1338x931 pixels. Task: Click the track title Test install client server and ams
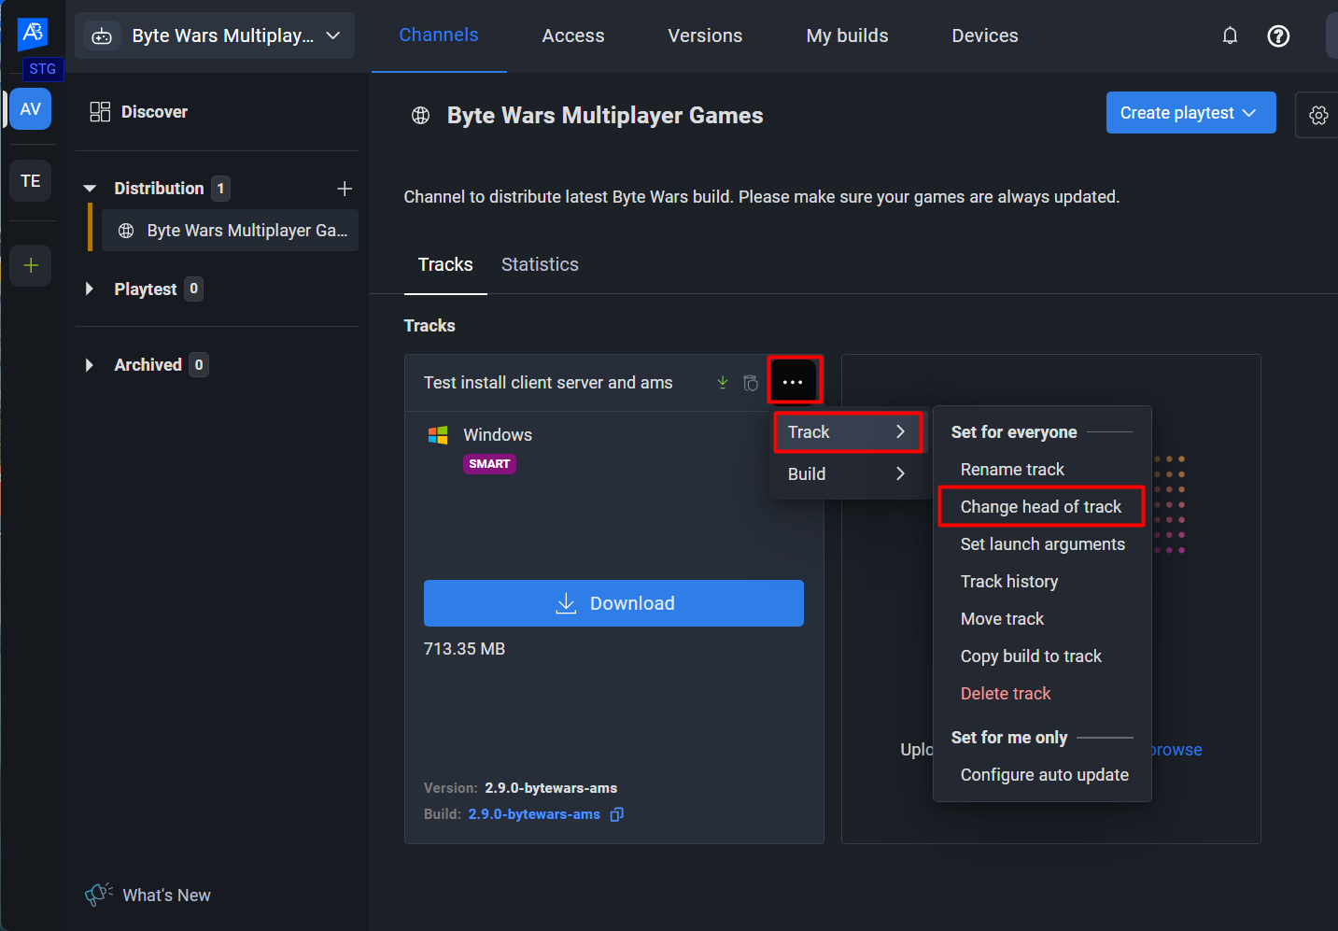[548, 383]
